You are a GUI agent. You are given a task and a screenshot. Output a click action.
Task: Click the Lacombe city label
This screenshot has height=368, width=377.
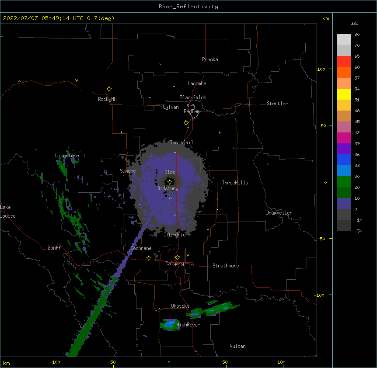pos(197,83)
